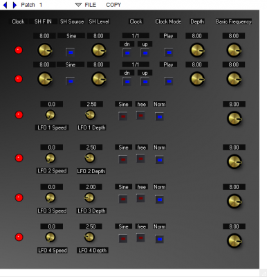Toggle the red LED beside LFO 3 Speed
Viewport: 267px width, 277px height.
tap(19, 197)
